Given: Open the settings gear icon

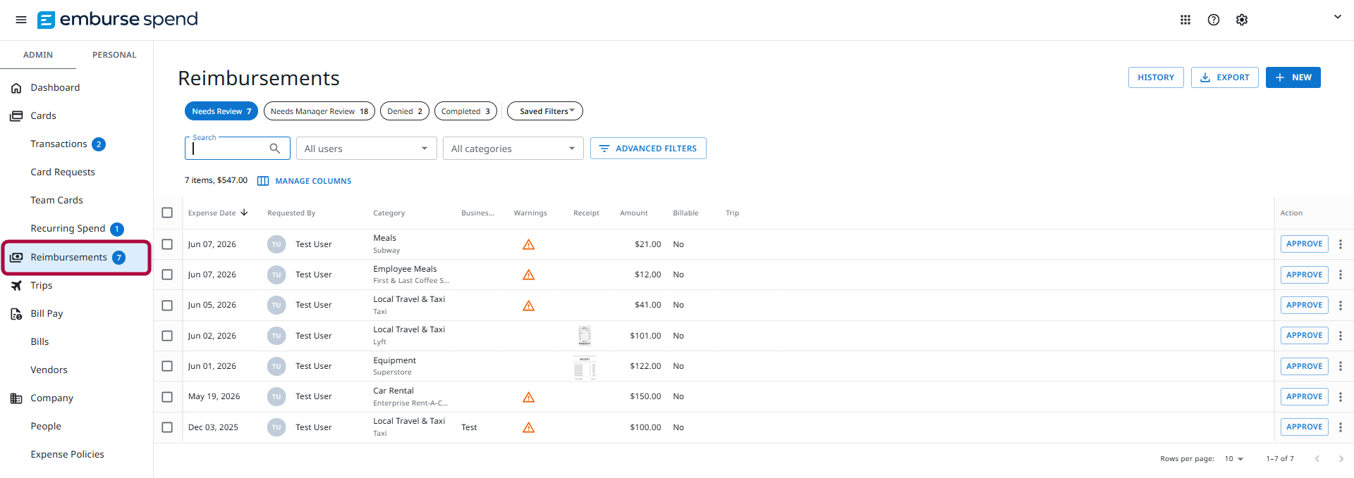Looking at the screenshot, I should pyautogui.click(x=1242, y=20).
